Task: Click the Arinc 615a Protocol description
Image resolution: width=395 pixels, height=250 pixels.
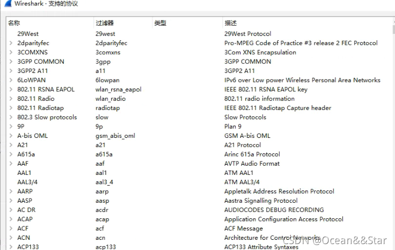Action: 252,155
